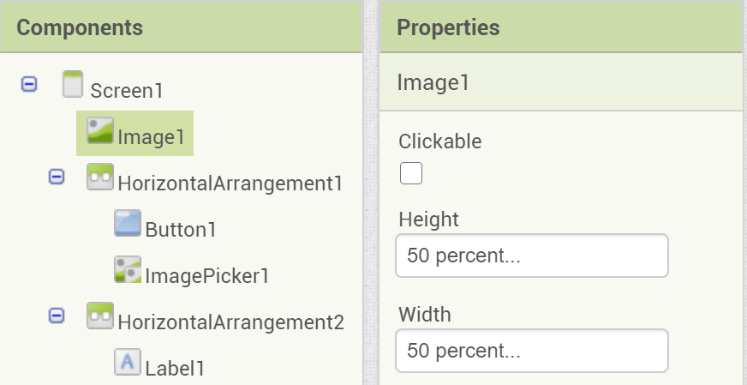This screenshot has width=747, height=385.
Task: Select the HorizontalArrangement2 tree label
Action: click(x=230, y=322)
